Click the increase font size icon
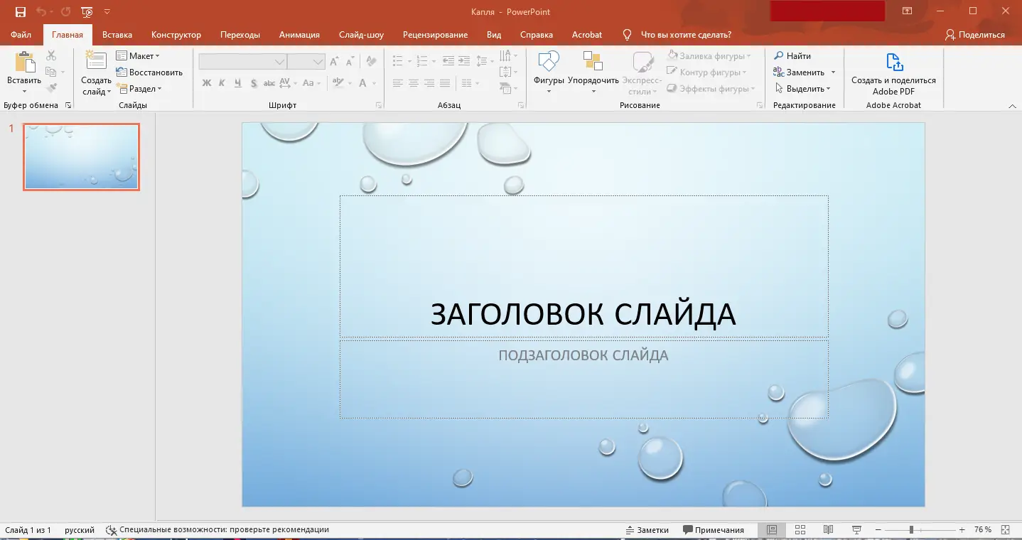The image size is (1022, 540). [x=335, y=62]
